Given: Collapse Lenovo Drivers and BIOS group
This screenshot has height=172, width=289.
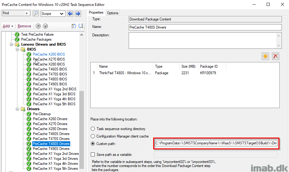Looking at the screenshot, I should click(11, 45).
